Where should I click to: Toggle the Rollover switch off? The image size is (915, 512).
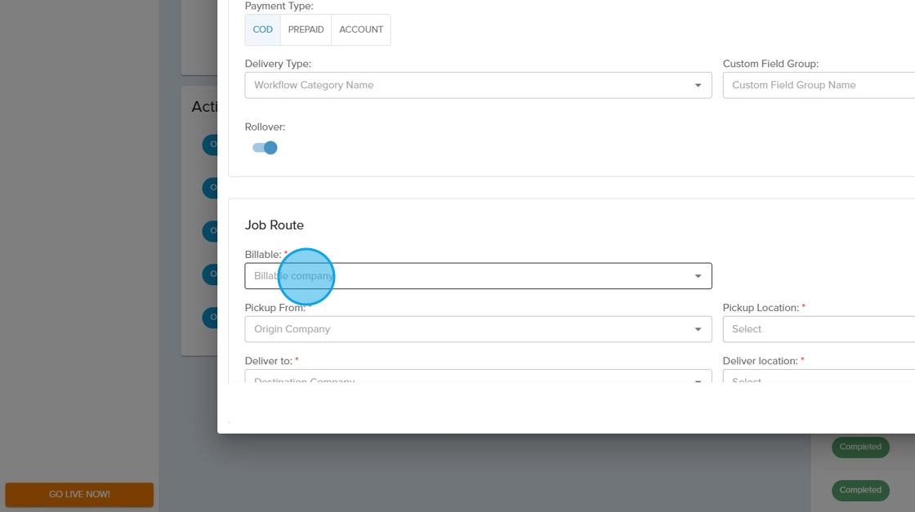265,148
